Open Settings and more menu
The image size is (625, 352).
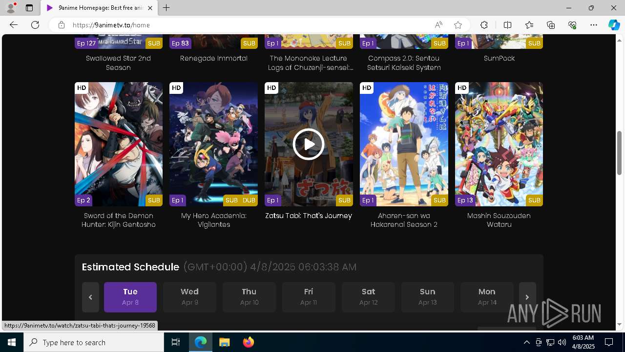(x=594, y=25)
